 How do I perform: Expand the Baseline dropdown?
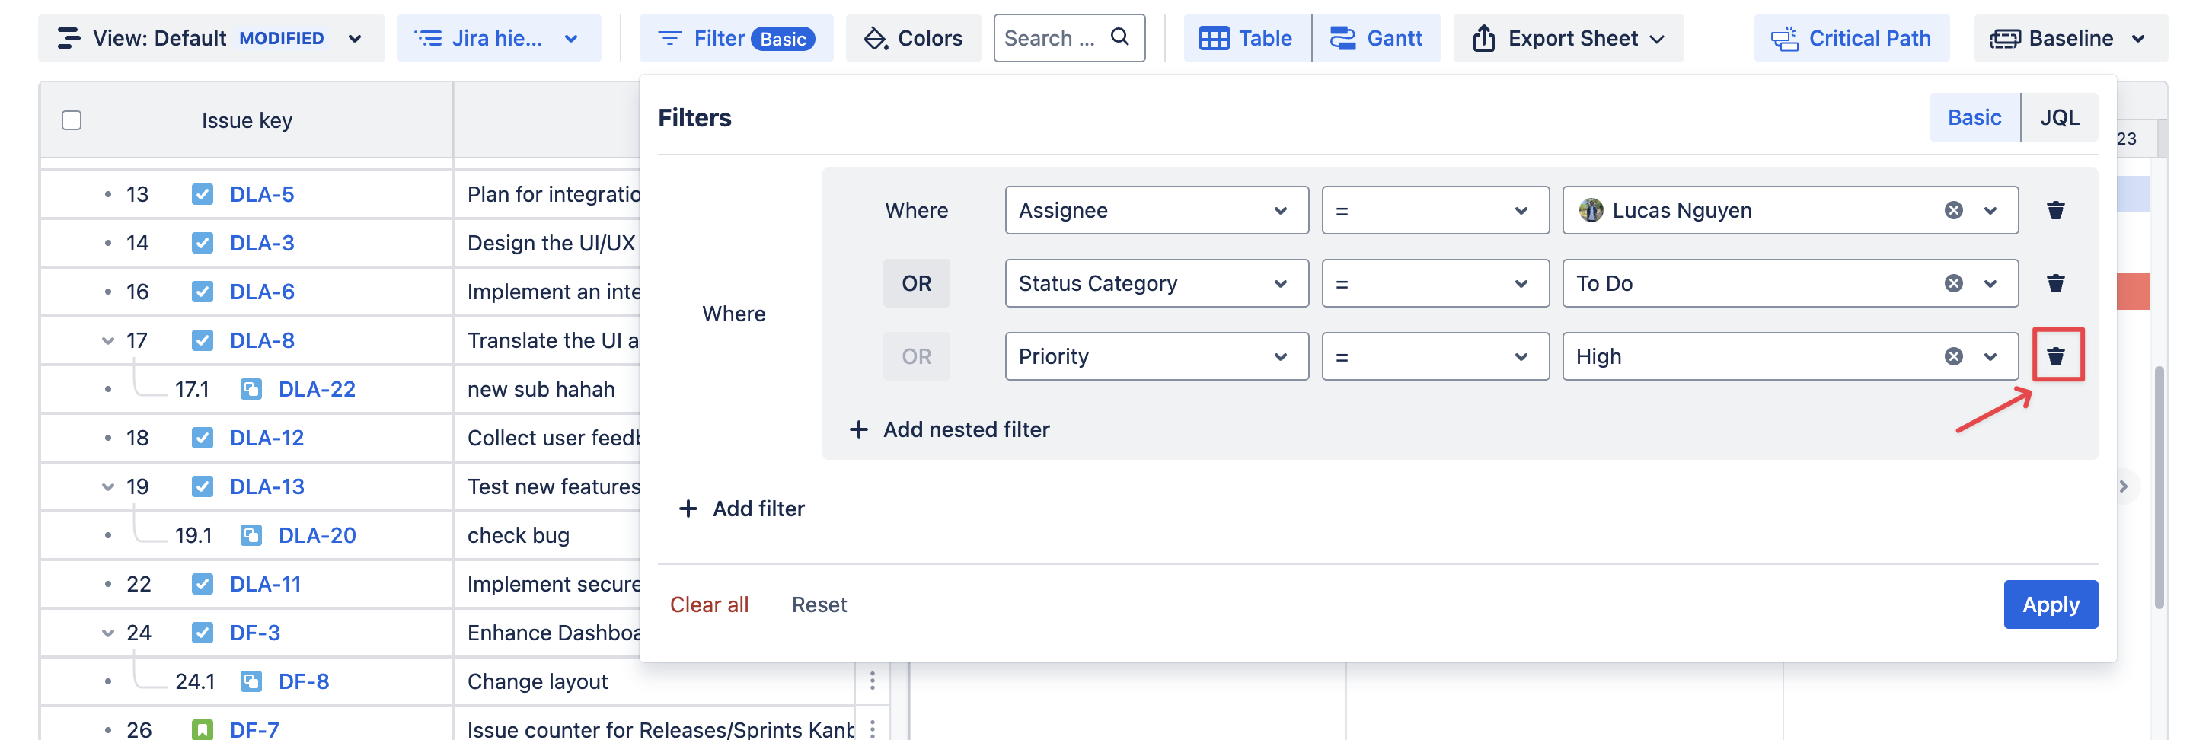[x=2070, y=38]
